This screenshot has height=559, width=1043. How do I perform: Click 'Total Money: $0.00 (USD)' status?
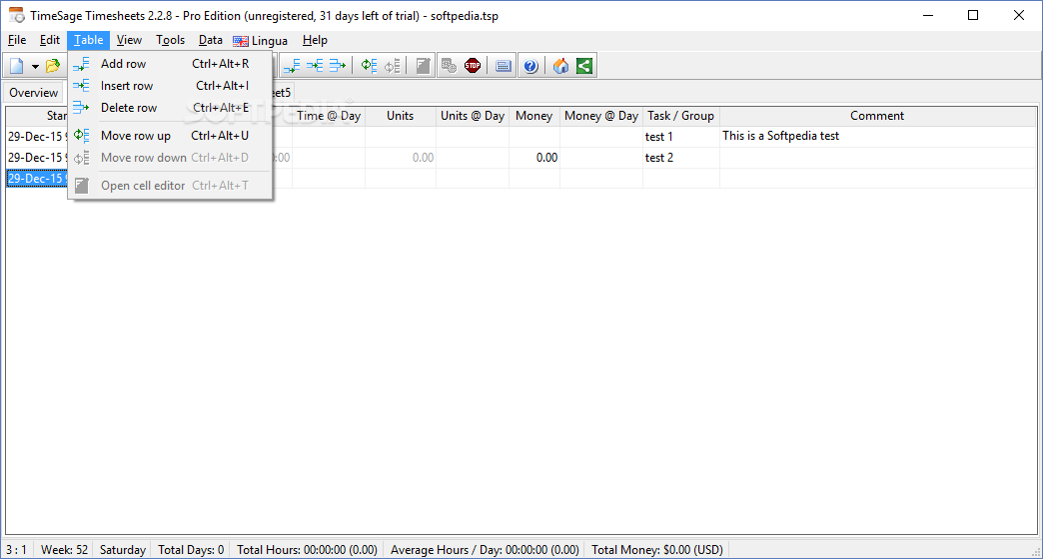click(x=657, y=550)
